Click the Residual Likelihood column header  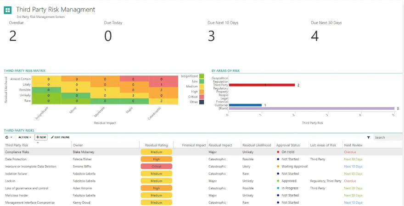coord(257,145)
